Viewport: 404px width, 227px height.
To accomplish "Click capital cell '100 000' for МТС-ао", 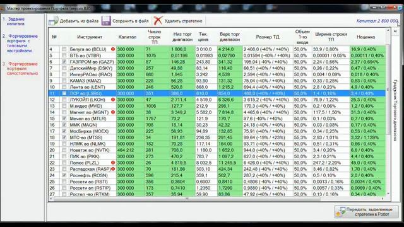I will coord(131,137).
